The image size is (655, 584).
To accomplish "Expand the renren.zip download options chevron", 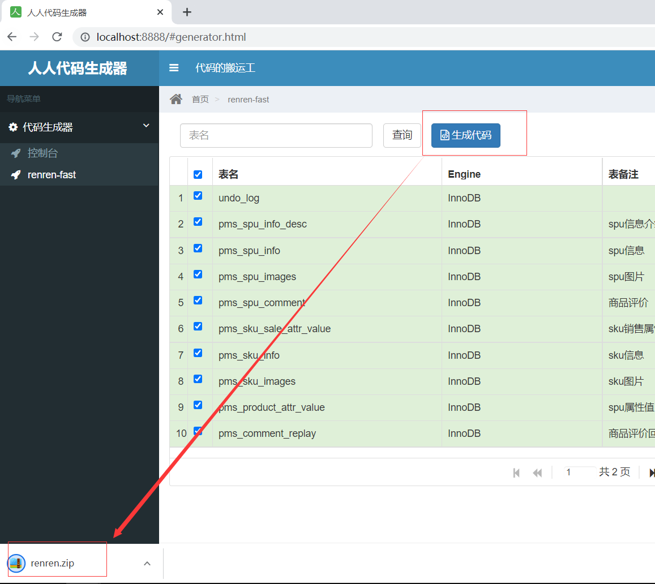I will 147,564.
